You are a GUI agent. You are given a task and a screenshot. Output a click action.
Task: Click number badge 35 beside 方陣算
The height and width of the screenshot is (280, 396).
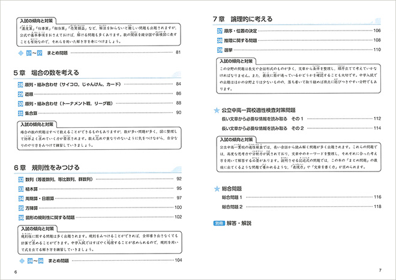pos(21,208)
